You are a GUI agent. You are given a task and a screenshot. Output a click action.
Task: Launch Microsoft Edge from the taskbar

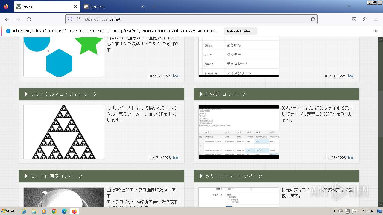coord(64,211)
